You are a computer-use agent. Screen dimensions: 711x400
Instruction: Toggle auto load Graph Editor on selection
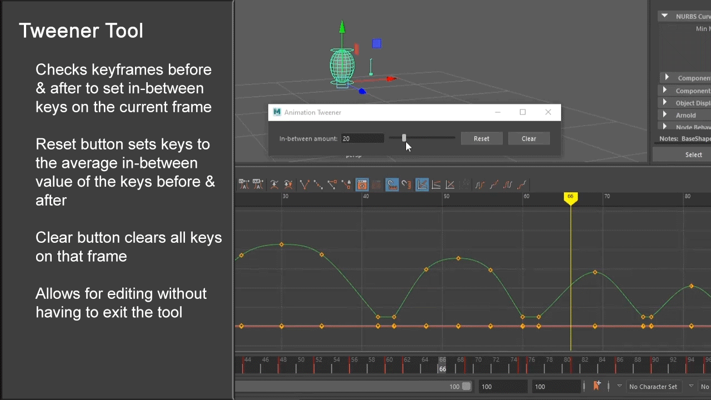pyautogui.click(x=362, y=184)
